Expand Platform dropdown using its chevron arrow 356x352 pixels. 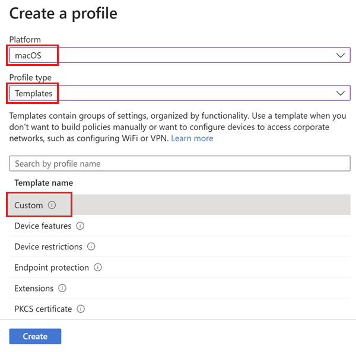pos(341,55)
